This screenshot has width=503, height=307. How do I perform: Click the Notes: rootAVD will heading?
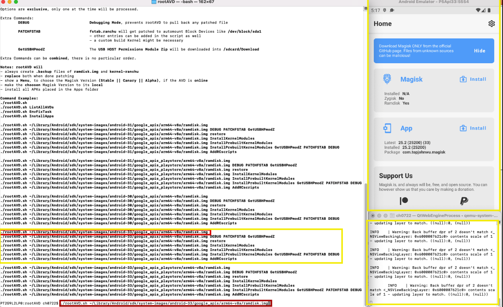tap(21, 67)
